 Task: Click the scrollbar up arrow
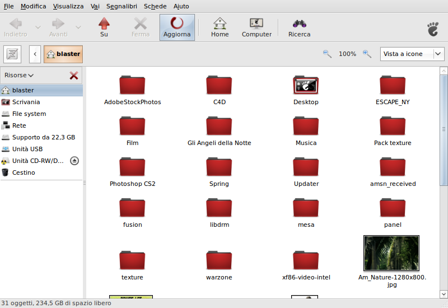click(x=444, y=71)
